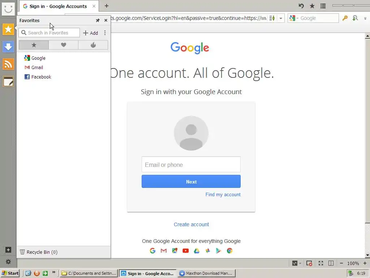370x278 pixels.
Task: Click the orange circle quick launch icon
Action: coord(36,273)
